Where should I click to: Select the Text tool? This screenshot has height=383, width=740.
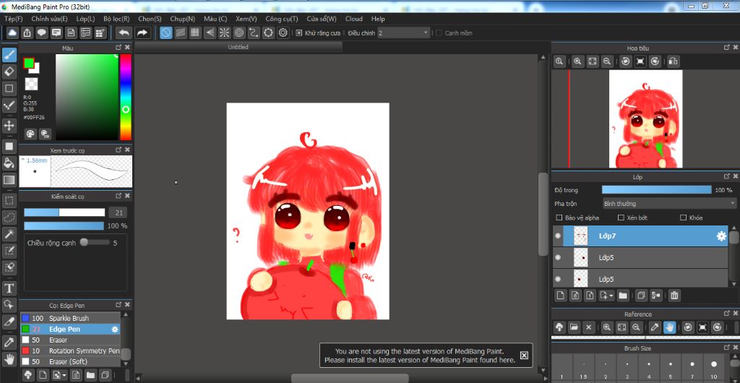tap(9, 288)
